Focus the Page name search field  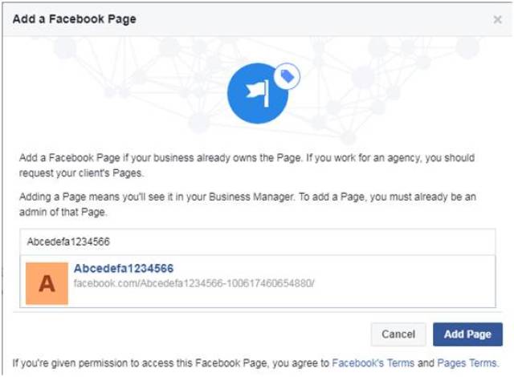[x=257, y=242]
